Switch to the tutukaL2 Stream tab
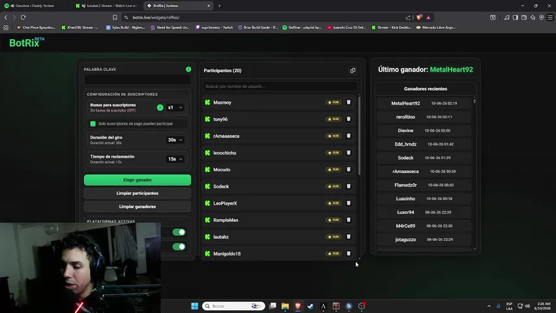Screen dimensions: 556x313 pyautogui.click(x=106, y=6)
